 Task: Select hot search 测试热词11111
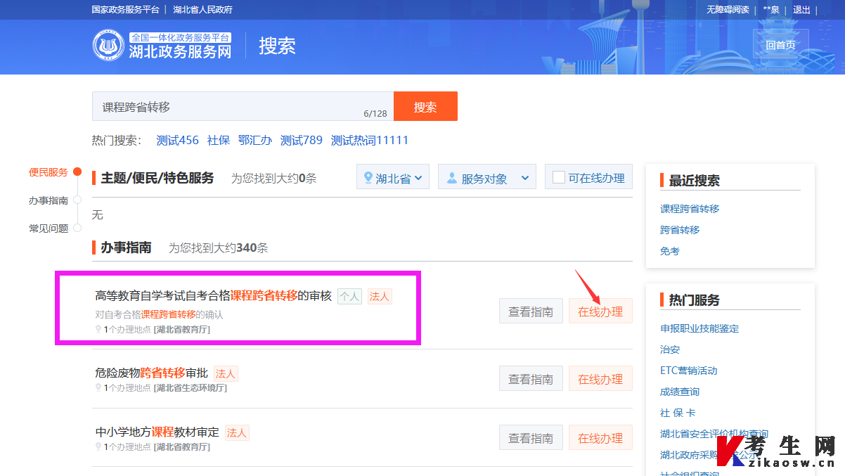[x=370, y=140]
